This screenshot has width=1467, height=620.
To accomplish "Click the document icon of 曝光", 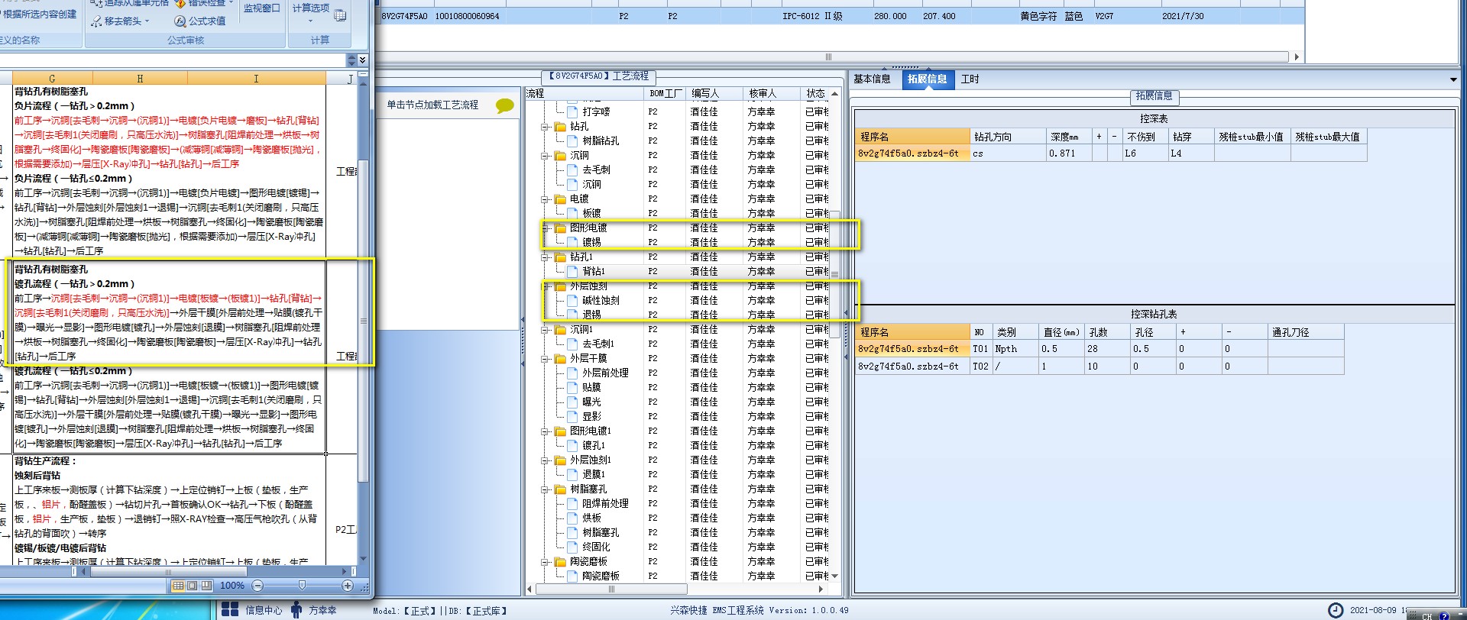I will (573, 402).
